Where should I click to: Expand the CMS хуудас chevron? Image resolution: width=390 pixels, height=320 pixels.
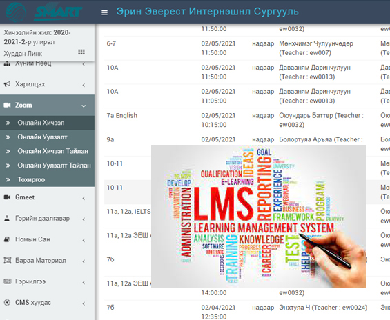pos(84,303)
